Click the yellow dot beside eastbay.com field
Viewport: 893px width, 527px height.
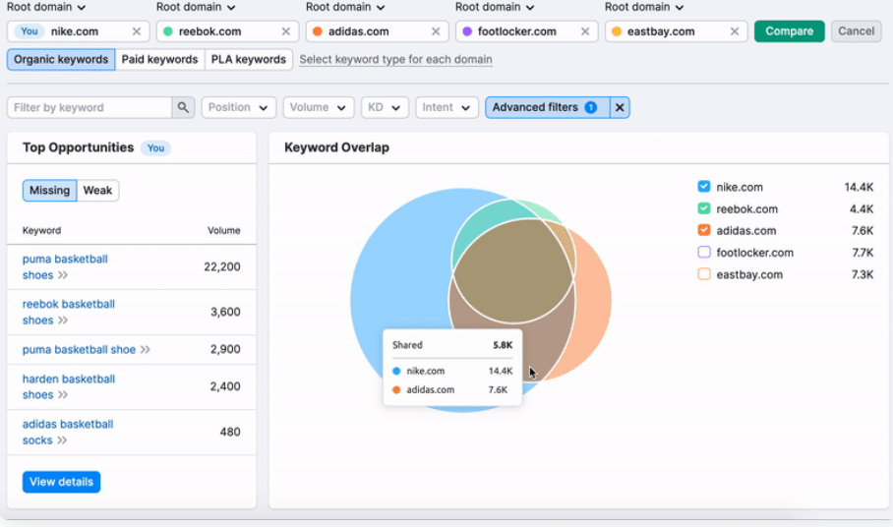617,31
